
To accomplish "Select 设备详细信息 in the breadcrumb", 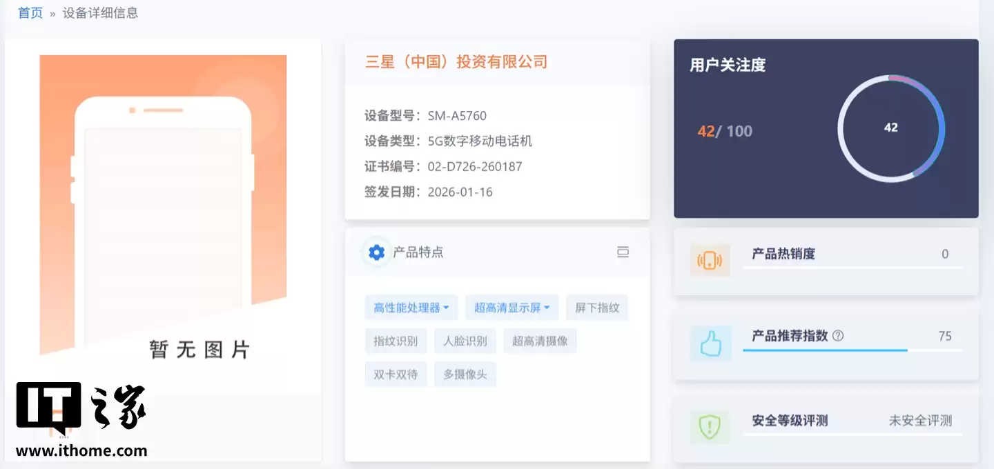I will click(x=101, y=12).
